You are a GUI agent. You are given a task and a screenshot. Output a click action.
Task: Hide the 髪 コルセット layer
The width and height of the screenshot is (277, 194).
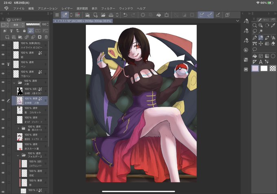click(x=3, y=110)
